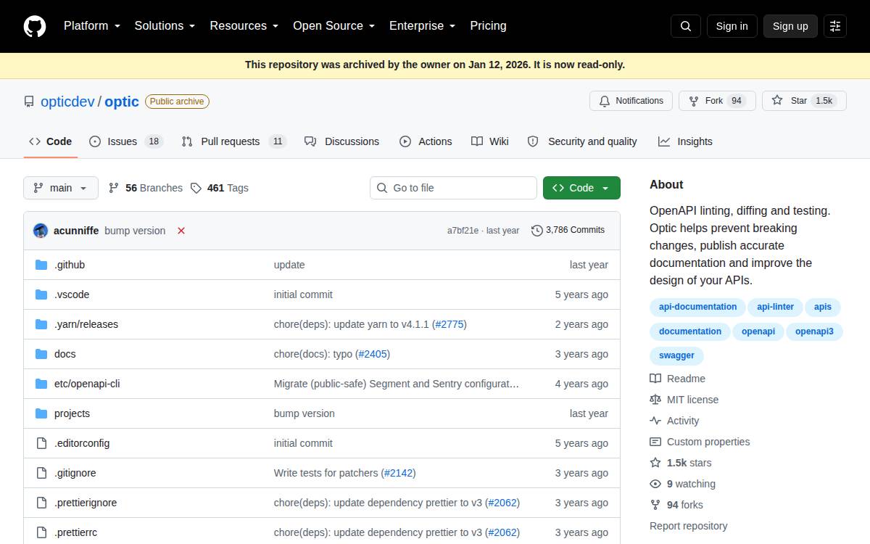This screenshot has height=544, width=870.
Task: Select the api-linter topic tag
Action: (775, 307)
